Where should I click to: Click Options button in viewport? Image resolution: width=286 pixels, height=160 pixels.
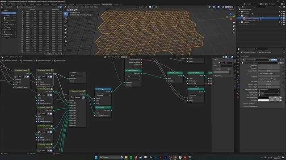pyautogui.click(x=231, y=10)
